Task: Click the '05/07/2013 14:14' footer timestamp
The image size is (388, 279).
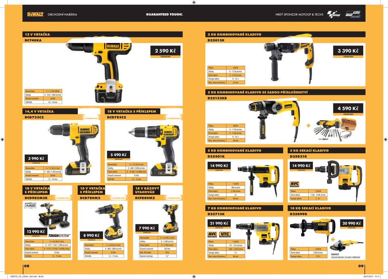Action: coord(371,277)
